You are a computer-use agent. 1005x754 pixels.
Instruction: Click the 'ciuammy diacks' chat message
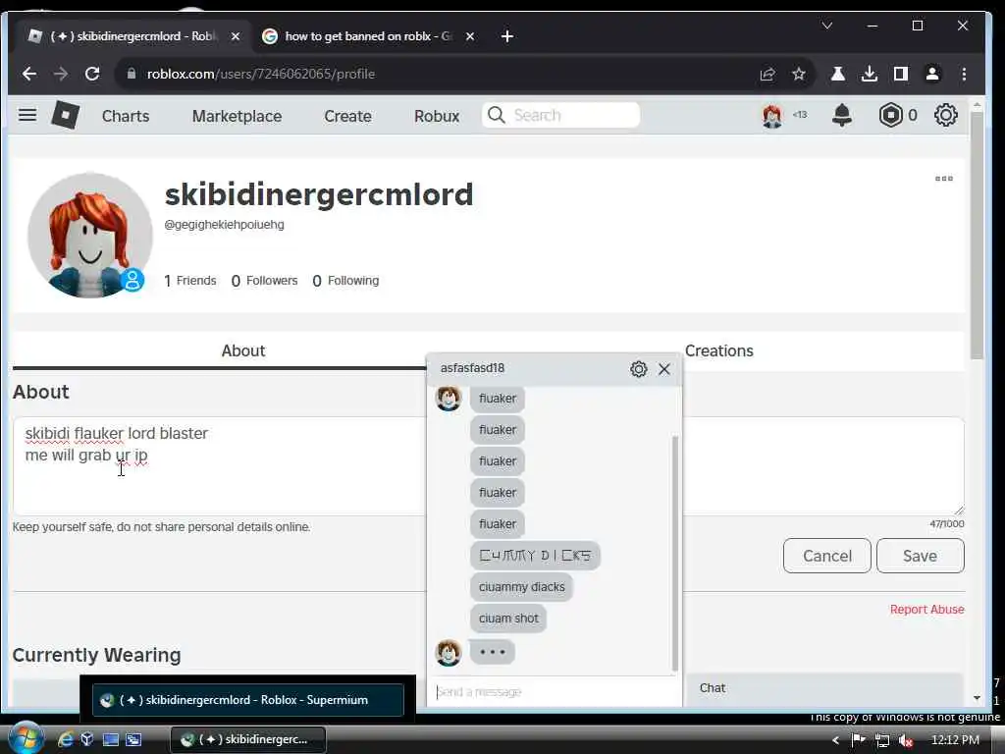point(522,587)
